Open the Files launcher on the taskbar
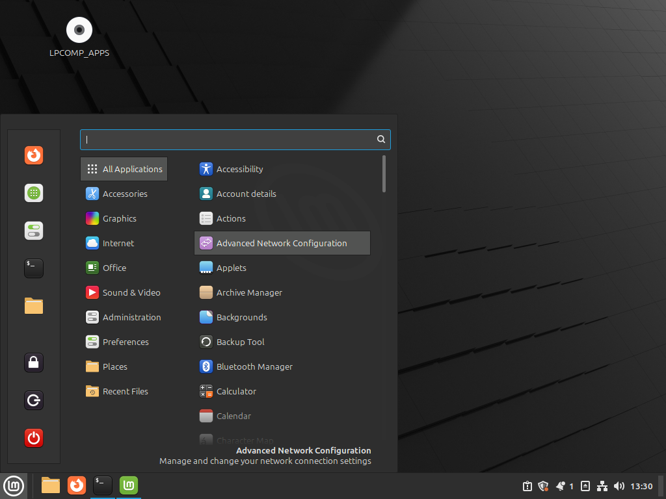The width and height of the screenshot is (666, 499). click(51, 486)
